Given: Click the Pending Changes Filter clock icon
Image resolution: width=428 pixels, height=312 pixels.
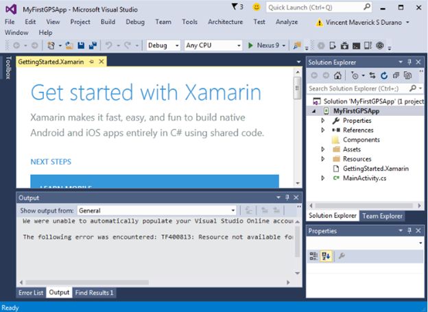Looking at the screenshot, I should tap(355, 75).
